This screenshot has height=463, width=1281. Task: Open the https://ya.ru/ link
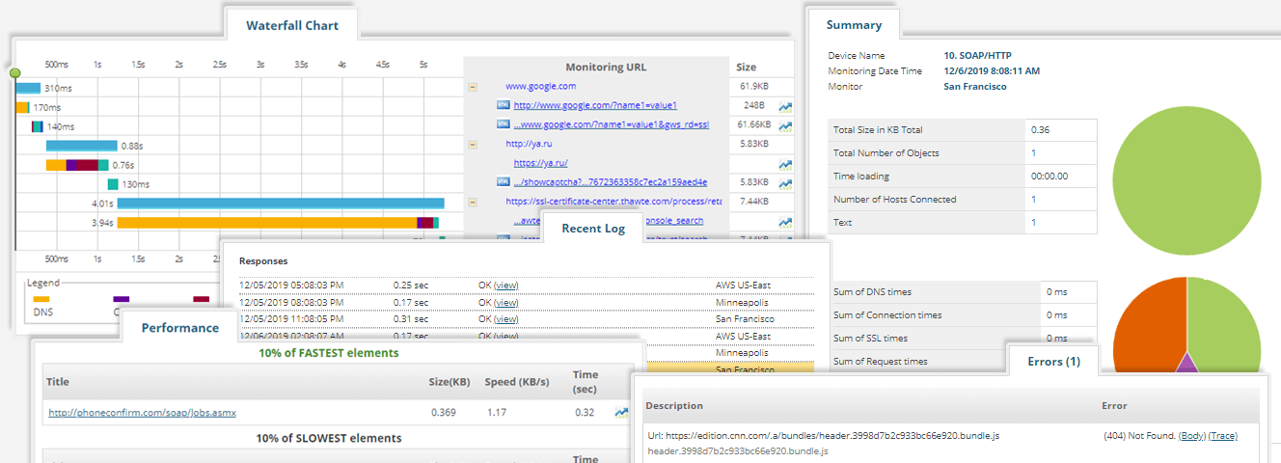540,163
